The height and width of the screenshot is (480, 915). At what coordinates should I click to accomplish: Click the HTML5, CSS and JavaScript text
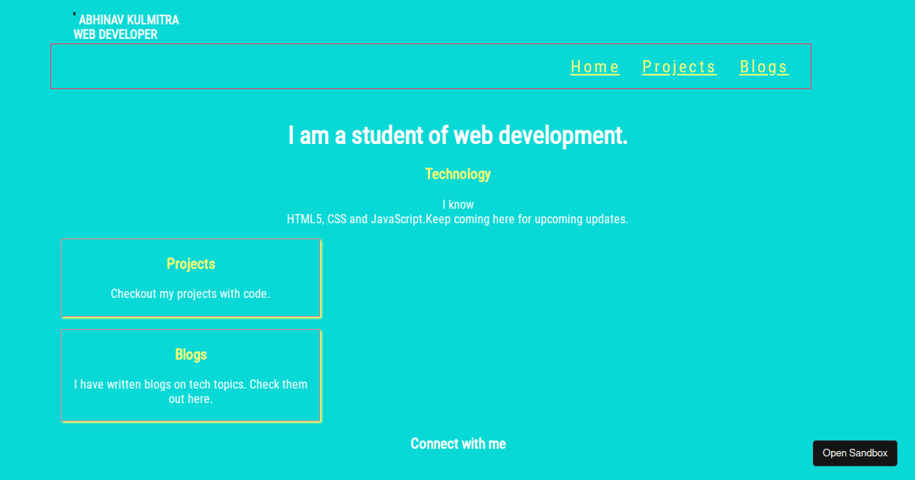click(x=457, y=219)
